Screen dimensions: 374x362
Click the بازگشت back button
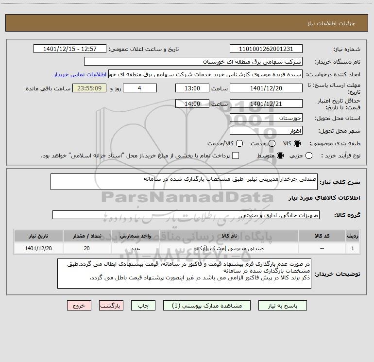(x=111, y=306)
